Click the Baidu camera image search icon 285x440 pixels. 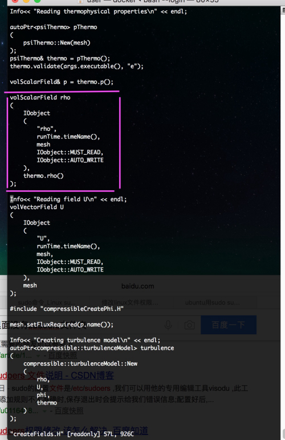[190, 325]
